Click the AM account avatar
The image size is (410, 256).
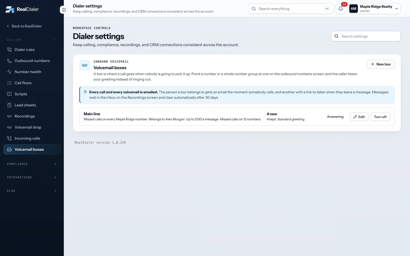[x=353, y=9]
